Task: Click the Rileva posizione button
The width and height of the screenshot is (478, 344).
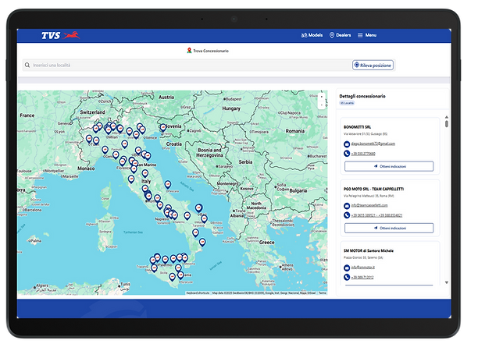Action: point(373,66)
